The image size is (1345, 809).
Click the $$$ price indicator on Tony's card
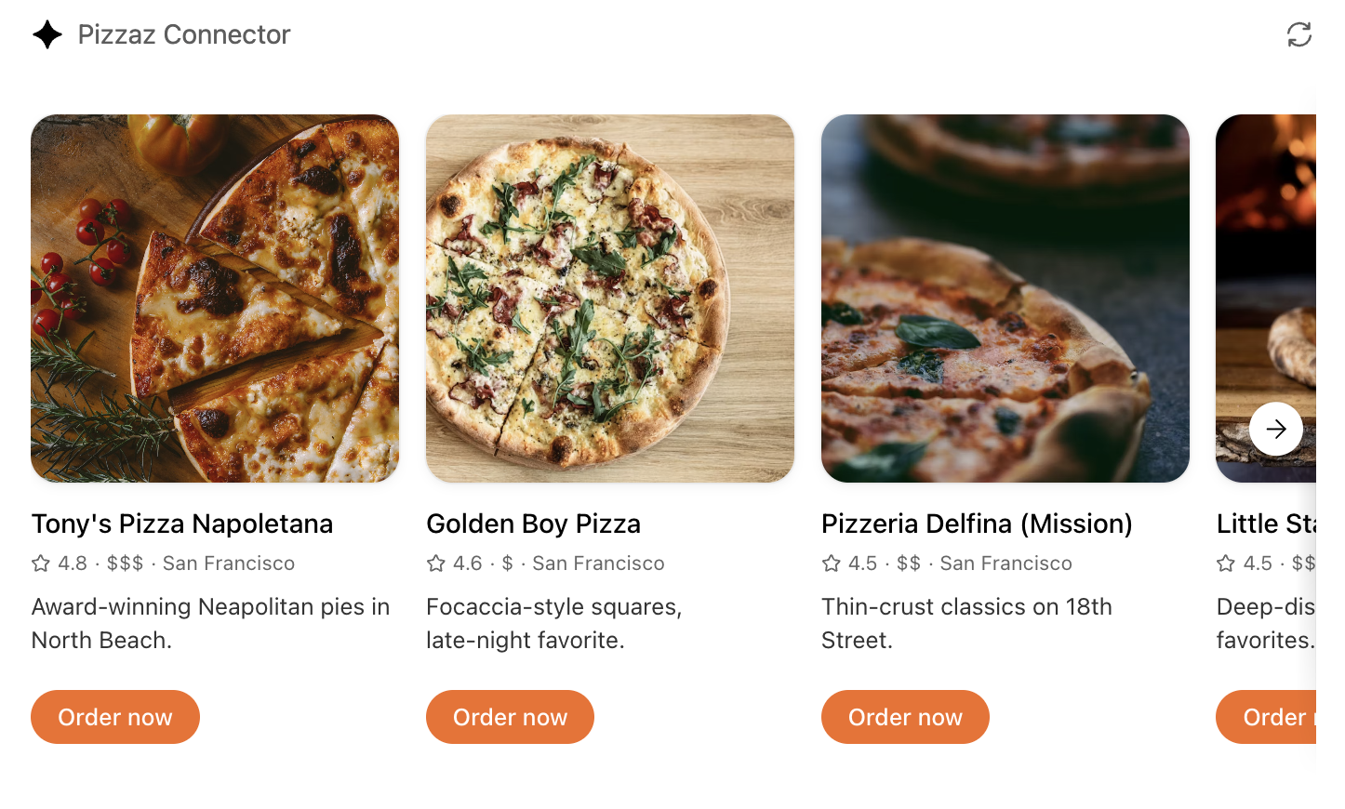[123, 563]
